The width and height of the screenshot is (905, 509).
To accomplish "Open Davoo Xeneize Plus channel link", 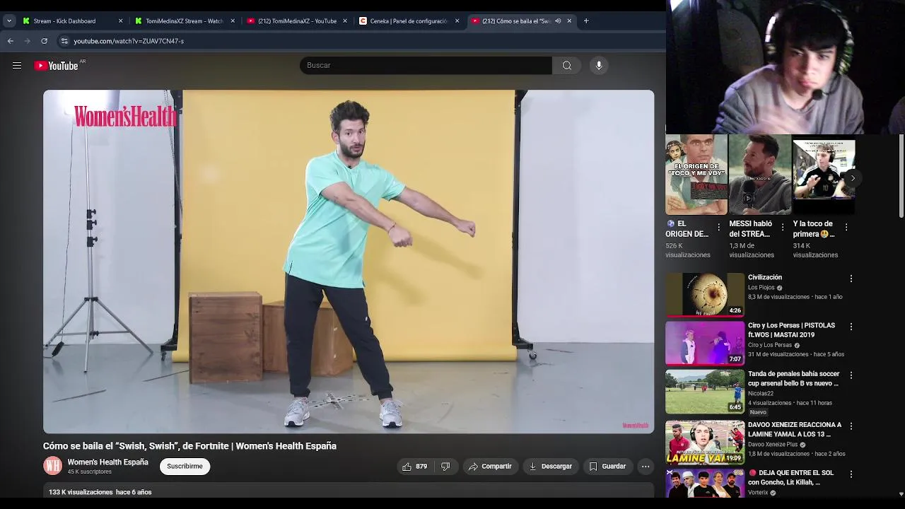I will pos(773,445).
